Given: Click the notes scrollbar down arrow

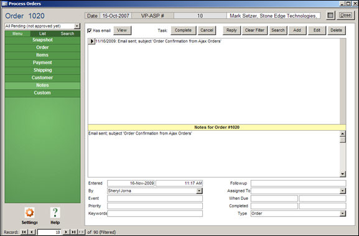Looking at the screenshot, I should pos(343,174).
